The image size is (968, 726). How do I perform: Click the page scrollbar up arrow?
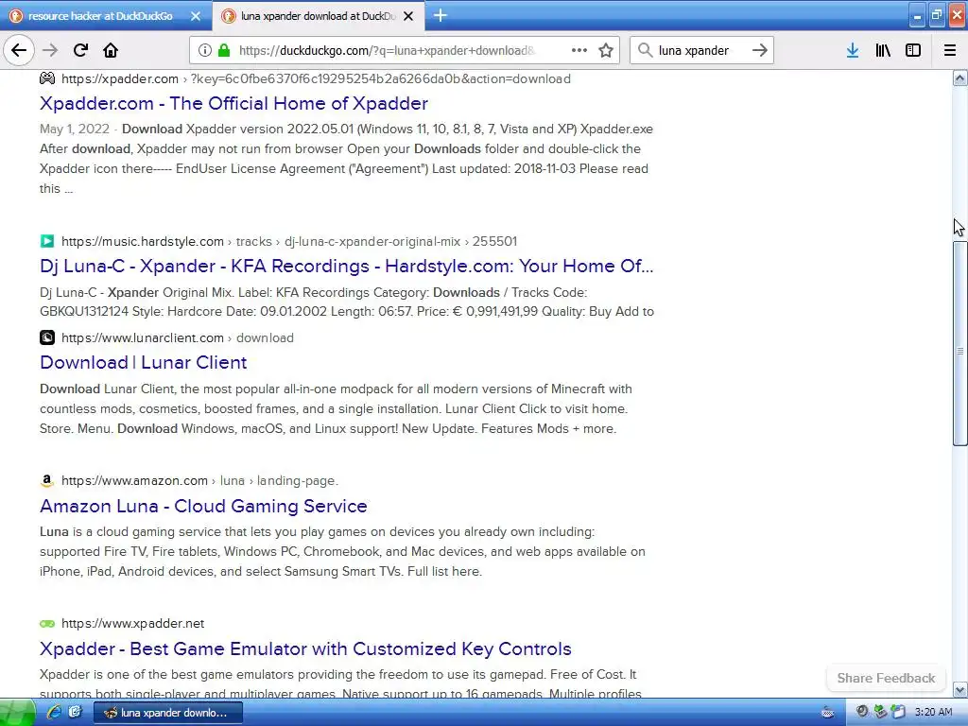[959, 78]
